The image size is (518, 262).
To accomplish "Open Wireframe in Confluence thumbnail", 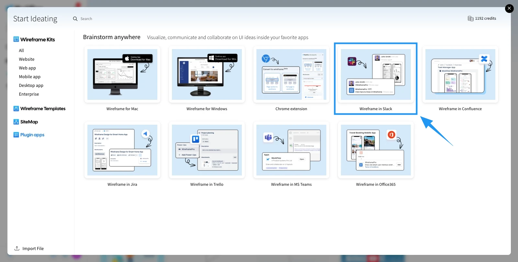I will click(x=460, y=74).
